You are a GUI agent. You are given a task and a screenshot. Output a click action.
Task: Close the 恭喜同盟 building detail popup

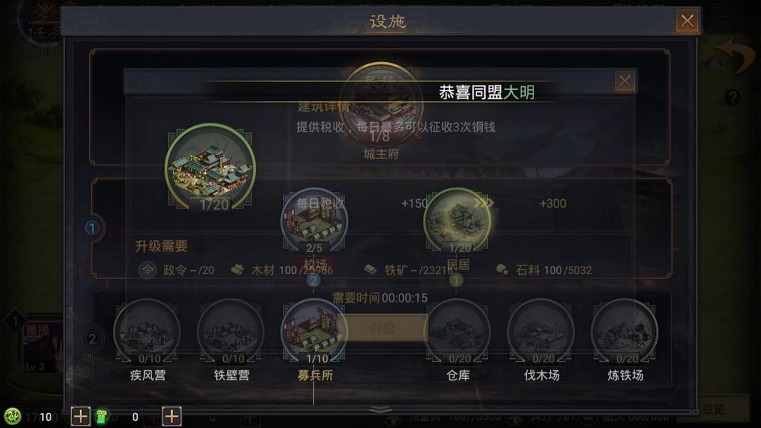coord(625,81)
